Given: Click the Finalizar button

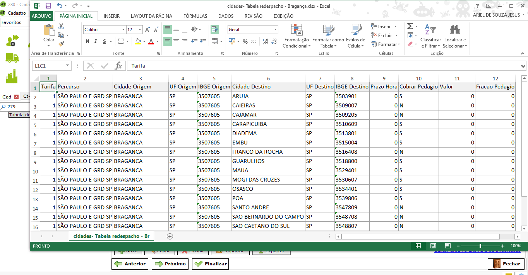Looking at the screenshot, I should click(211, 264).
